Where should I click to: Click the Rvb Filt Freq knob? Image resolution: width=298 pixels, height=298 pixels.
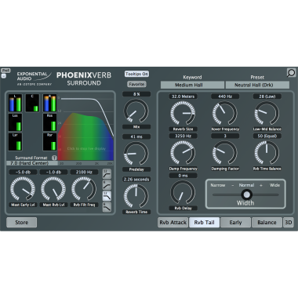(84, 189)
